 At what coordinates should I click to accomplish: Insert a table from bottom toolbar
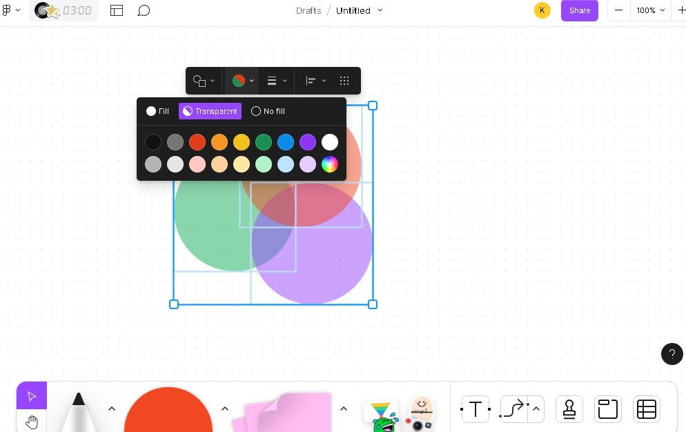646,409
